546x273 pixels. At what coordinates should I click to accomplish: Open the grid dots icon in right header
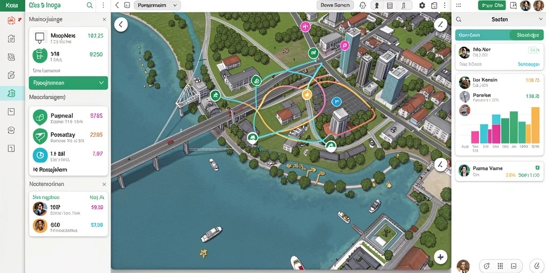coord(459,5)
